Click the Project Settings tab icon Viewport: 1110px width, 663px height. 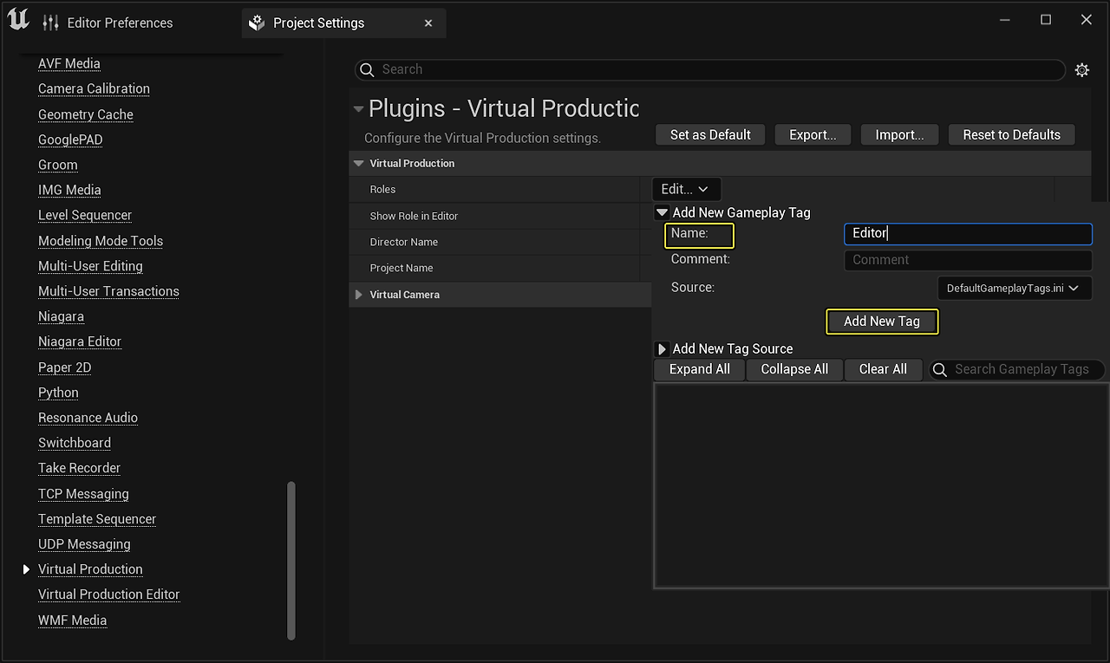(257, 23)
